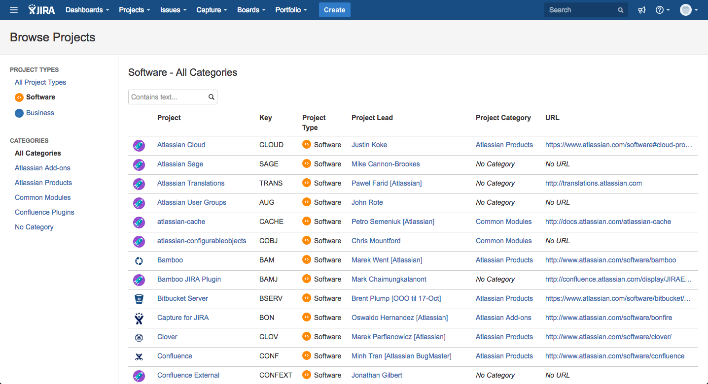Click the Key column header
The width and height of the screenshot is (708, 384).
(x=266, y=118)
